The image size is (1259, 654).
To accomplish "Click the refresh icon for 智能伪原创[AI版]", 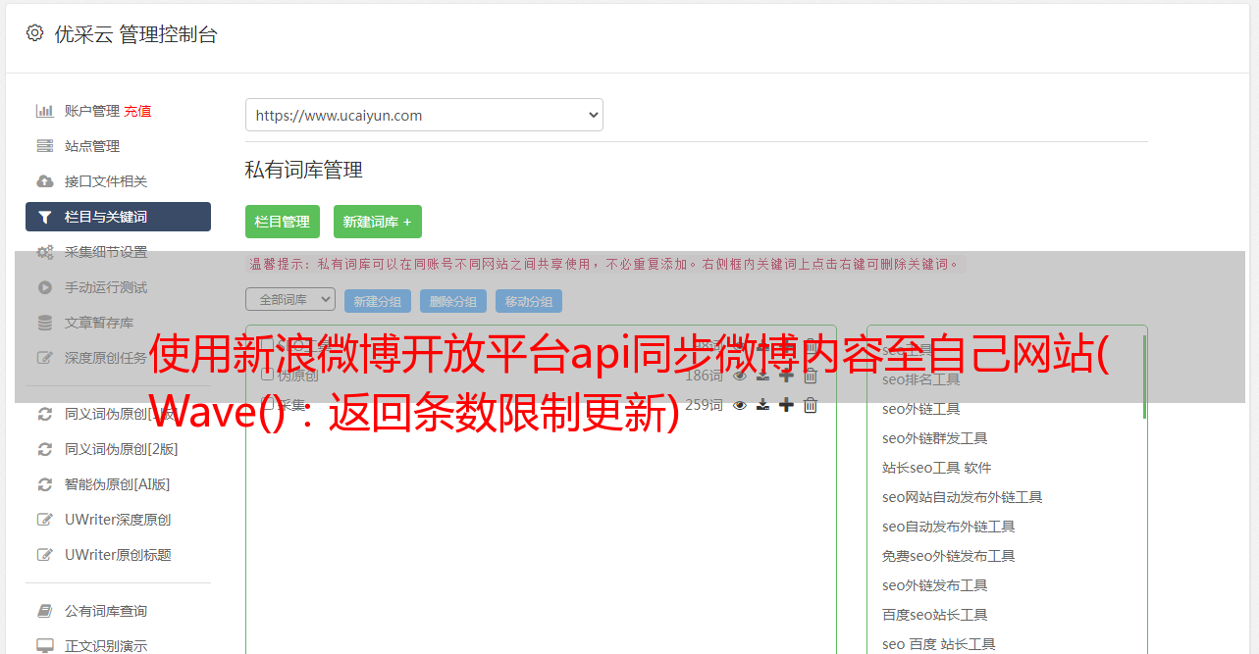I will [45, 484].
